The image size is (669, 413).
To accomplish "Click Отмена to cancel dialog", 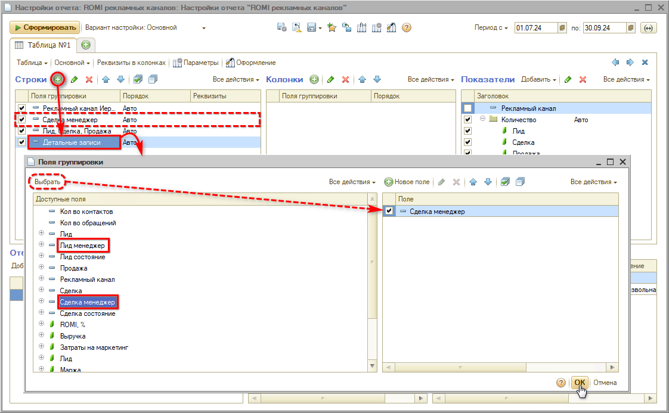I will [605, 383].
